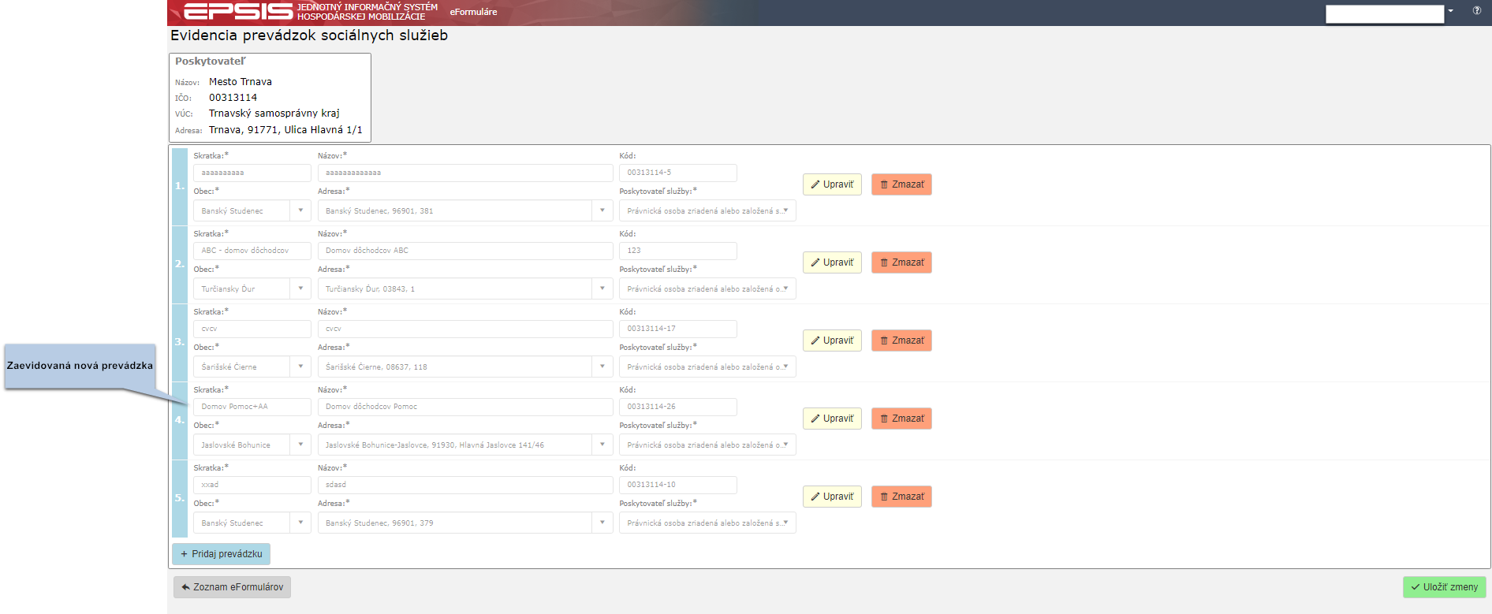Save with the Uložiť zmeny button
Image resolution: width=1492 pixels, height=614 pixels.
pyautogui.click(x=1444, y=587)
